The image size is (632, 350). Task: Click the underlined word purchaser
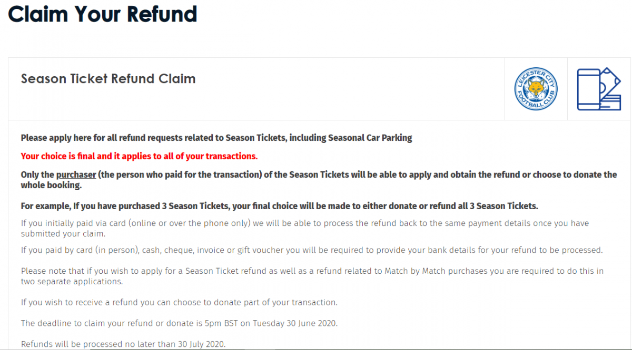[76, 174]
